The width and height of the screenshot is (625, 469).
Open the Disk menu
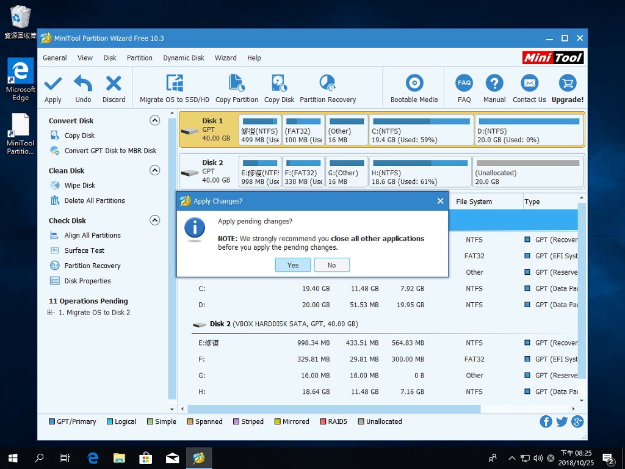pyautogui.click(x=110, y=58)
